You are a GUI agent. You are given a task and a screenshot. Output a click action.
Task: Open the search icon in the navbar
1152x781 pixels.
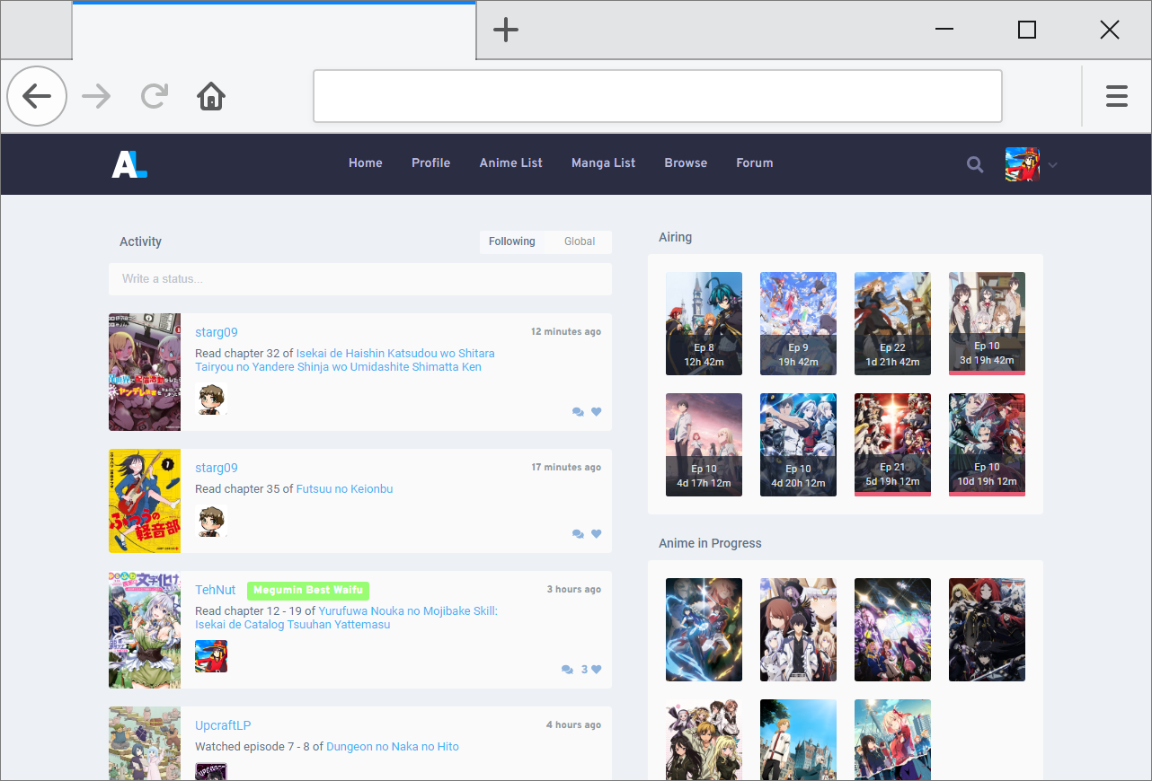pos(975,164)
